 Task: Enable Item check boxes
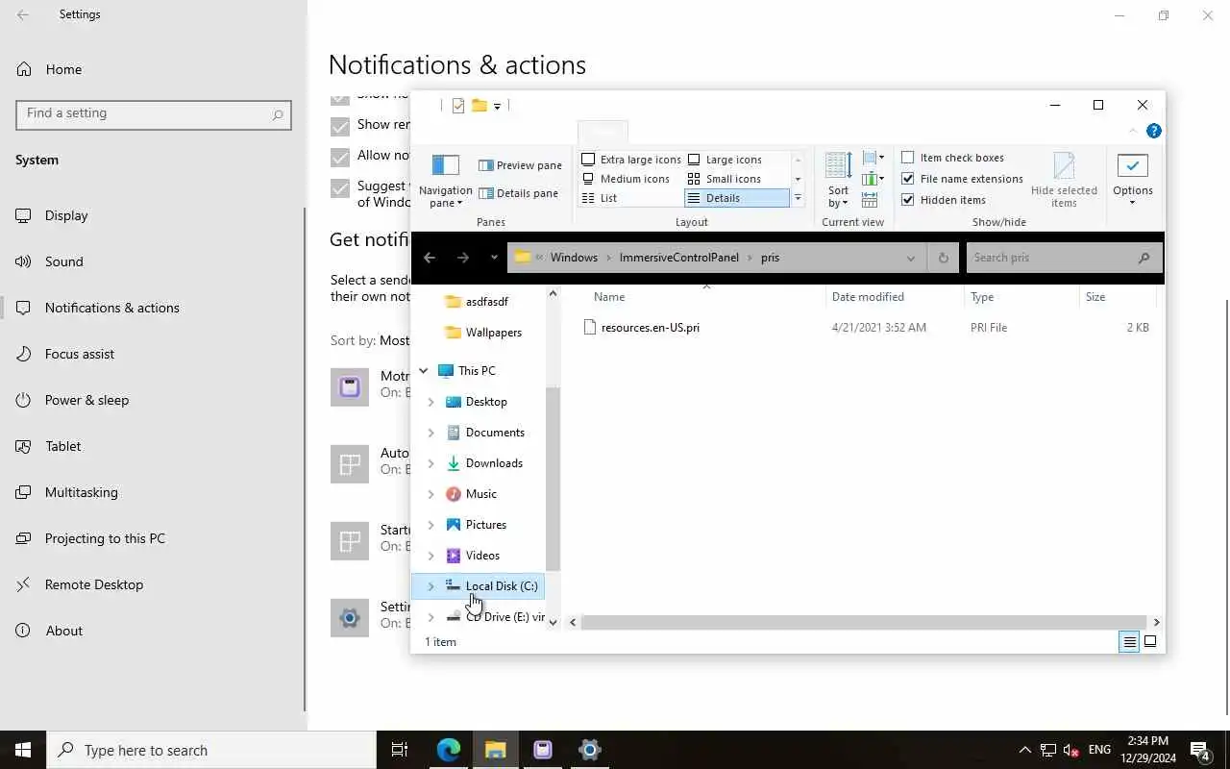(x=907, y=158)
